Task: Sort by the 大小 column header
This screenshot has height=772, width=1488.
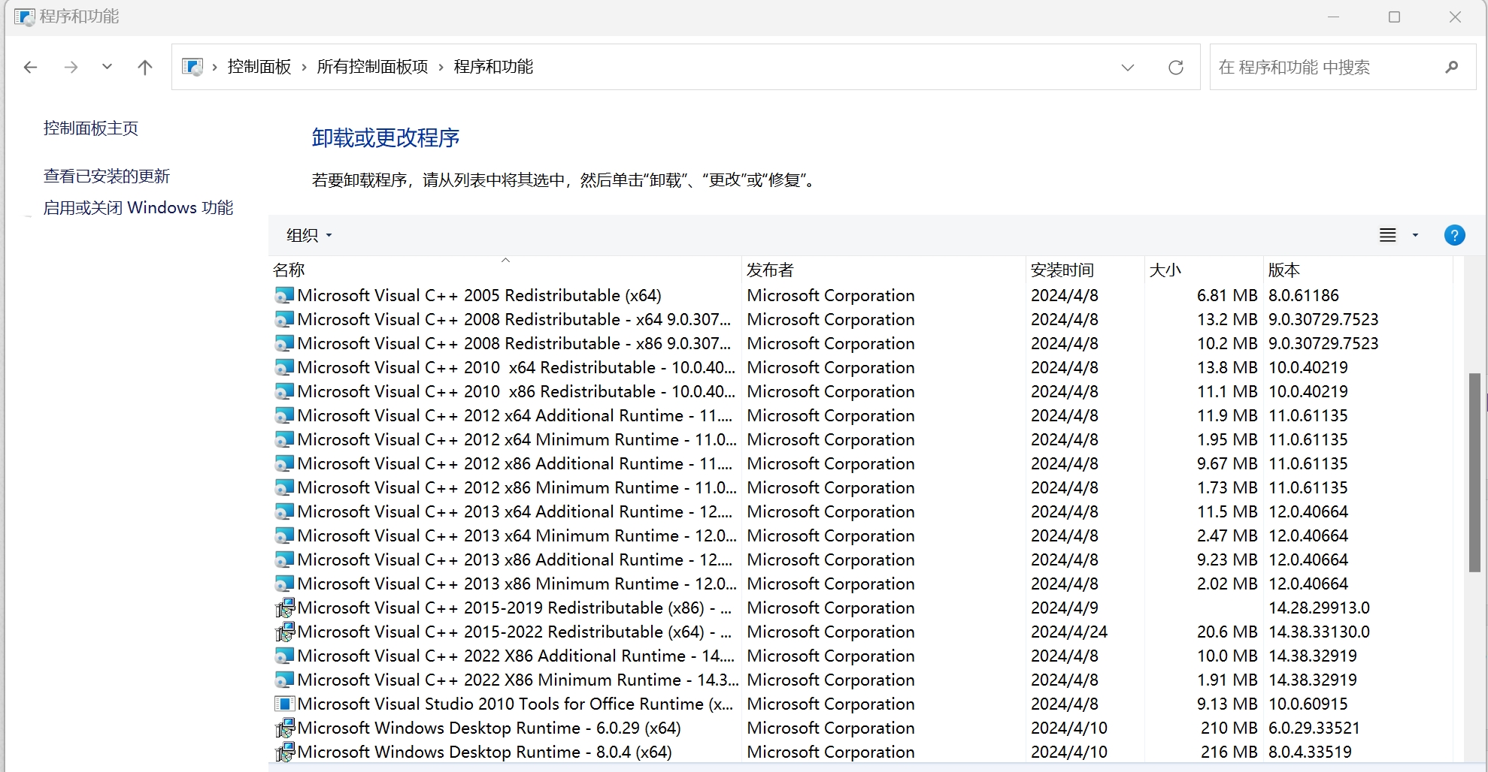Action: 1204,270
